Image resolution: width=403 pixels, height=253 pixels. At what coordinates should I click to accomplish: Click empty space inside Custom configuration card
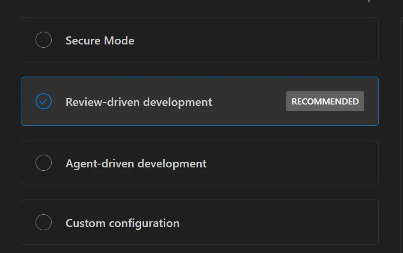tap(275, 222)
